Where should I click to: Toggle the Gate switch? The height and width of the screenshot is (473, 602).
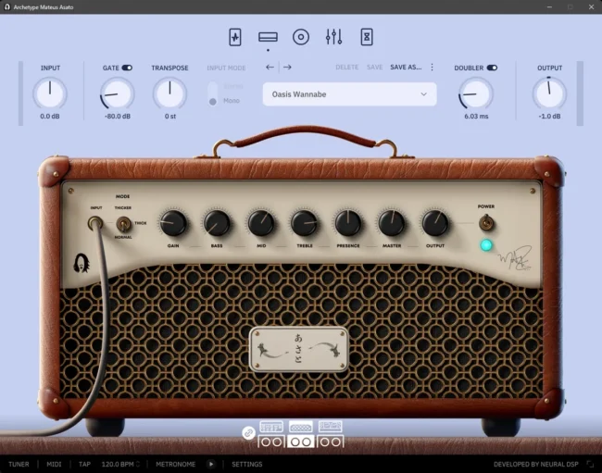click(127, 68)
